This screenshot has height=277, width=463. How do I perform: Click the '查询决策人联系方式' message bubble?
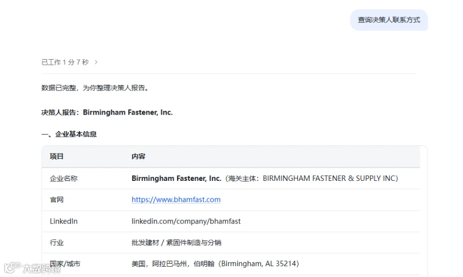pos(389,20)
